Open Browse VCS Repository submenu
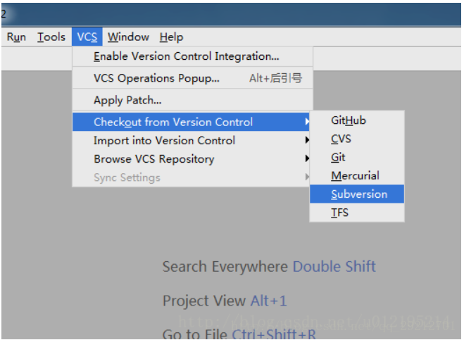The image size is (464, 340). pyautogui.click(x=153, y=159)
